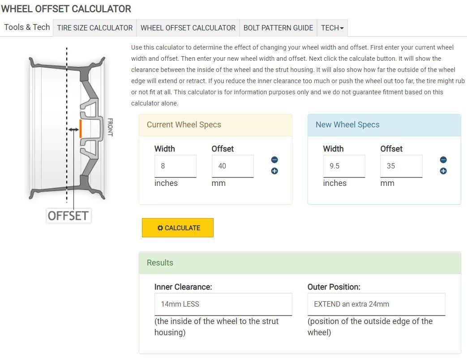The image size is (467, 358).
Task: Click the plus icon beside New Wheel Offset
Action: [x=443, y=171]
